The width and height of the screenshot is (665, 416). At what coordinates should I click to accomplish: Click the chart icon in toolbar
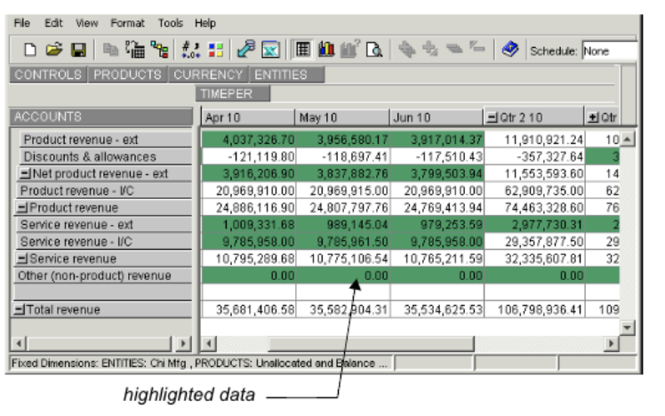tap(324, 51)
